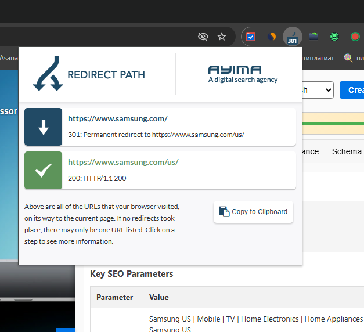This screenshot has width=364, height=332.
Task: Bookmark this page with the star icon
Action: point(222,37)
